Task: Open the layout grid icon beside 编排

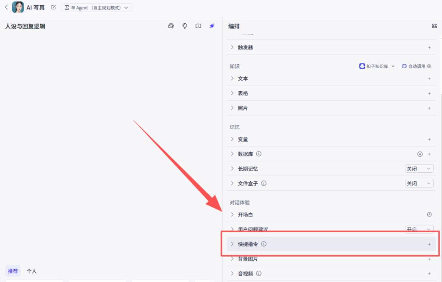Action: coord(434,26)
